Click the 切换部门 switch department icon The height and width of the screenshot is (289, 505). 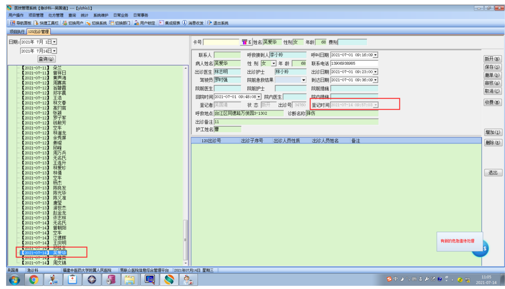coord(112,23)
